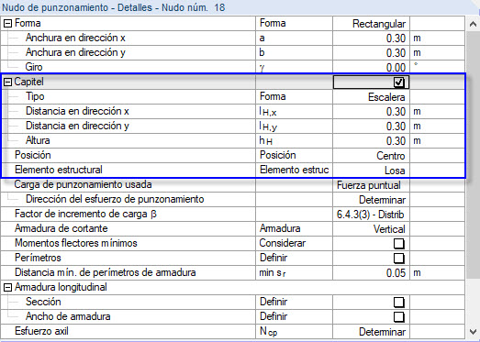Check the Sección Definir checkbox
The width and height of the screenshot is (480, 342).
(x=399, y=303)
